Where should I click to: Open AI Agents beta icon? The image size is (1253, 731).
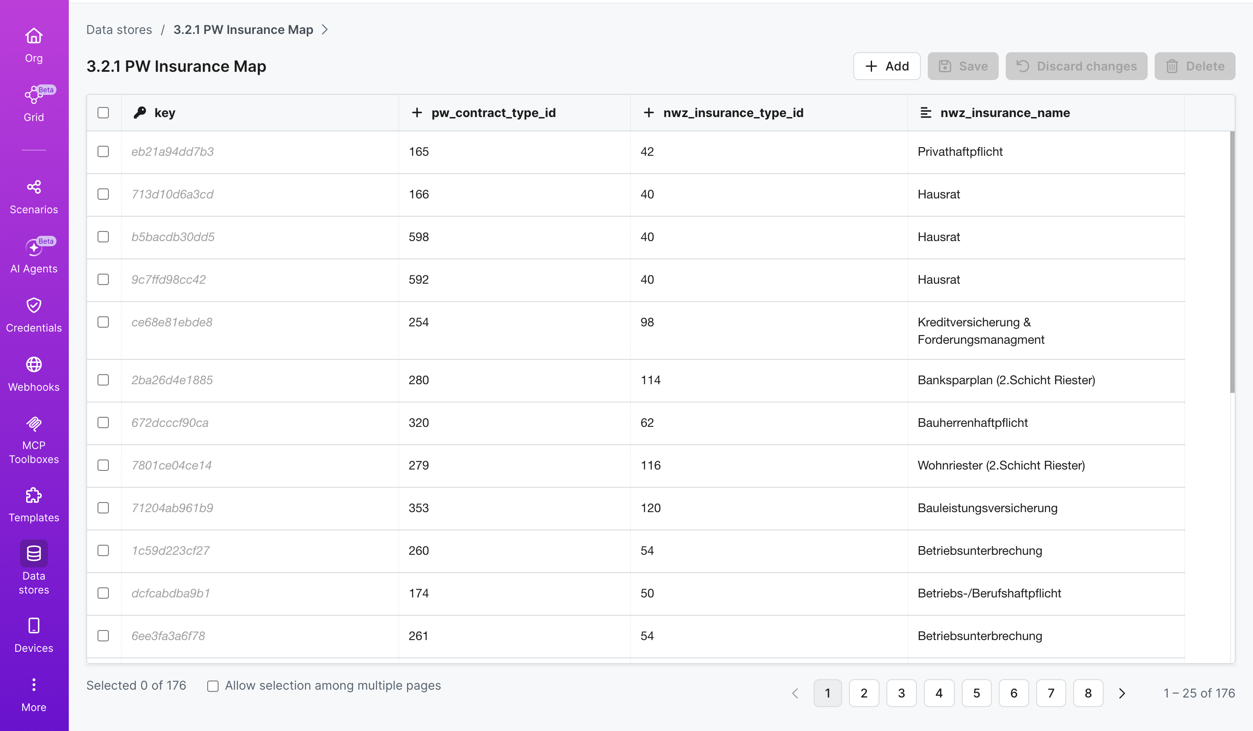34,247
